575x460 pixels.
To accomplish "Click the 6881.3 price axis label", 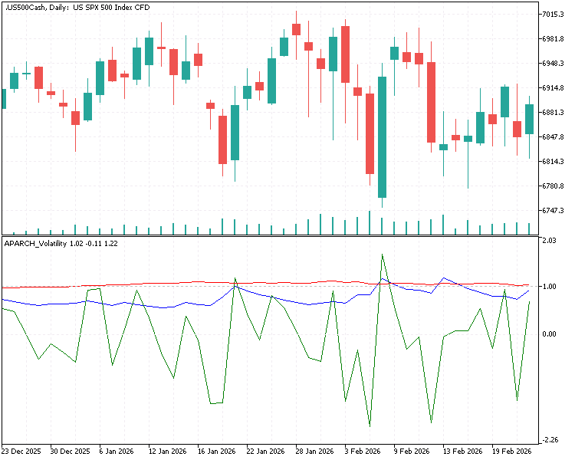I will (x=553, y=112).
